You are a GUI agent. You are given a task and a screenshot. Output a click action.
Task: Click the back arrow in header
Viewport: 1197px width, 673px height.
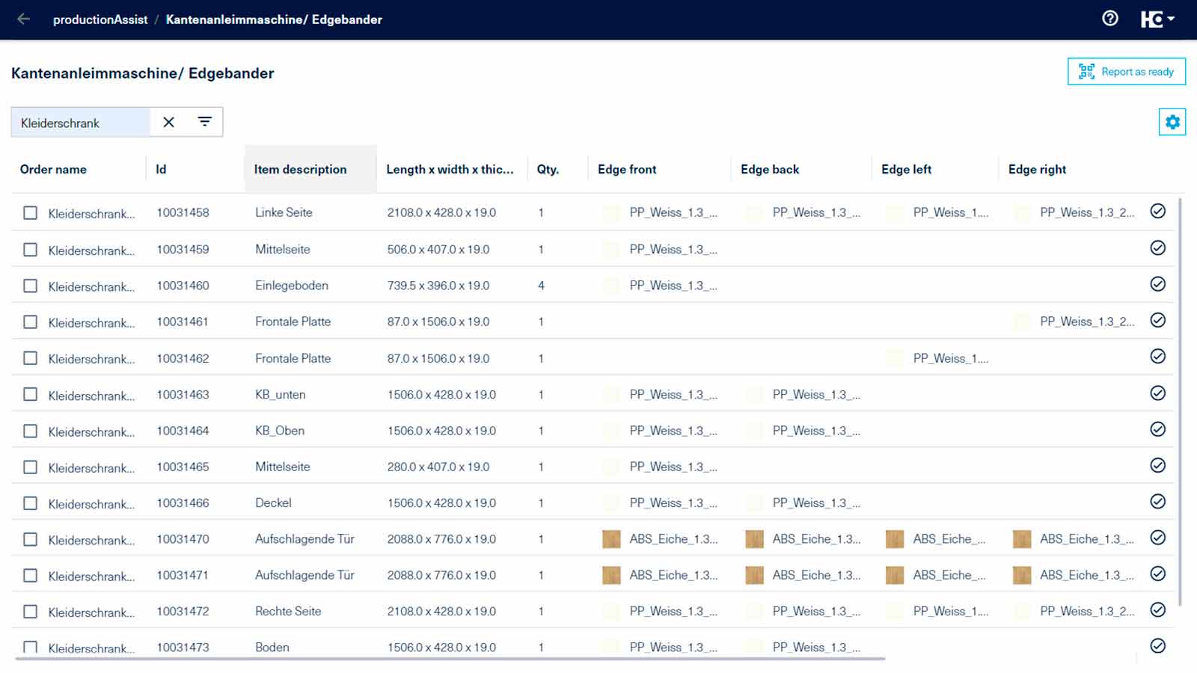point(24,19)
